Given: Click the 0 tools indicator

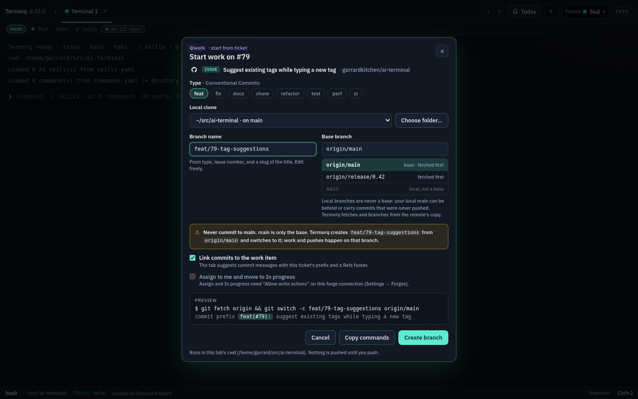Looking at the screenshot, I should [86, 29].
